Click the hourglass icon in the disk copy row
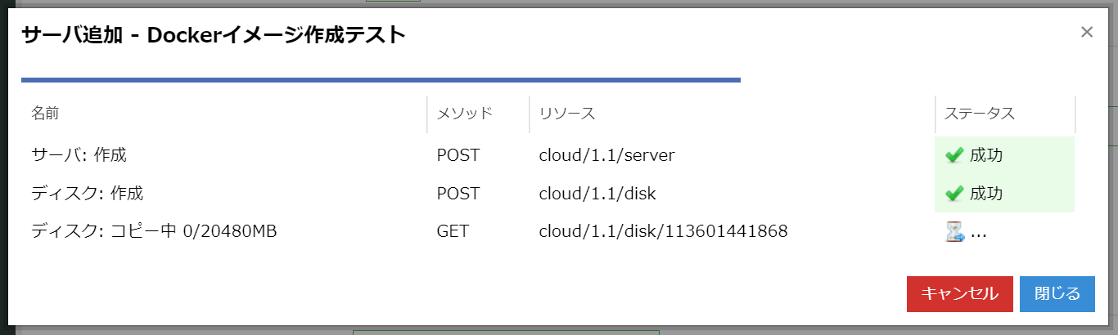The image size is (1118, 335). tap(954, 232)
